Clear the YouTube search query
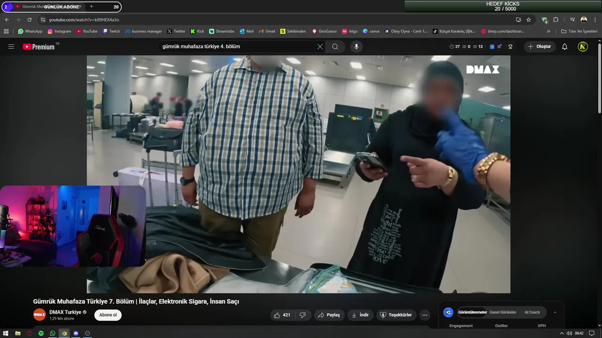This screenshot has height=338, width=602. [x=320, y=46]
